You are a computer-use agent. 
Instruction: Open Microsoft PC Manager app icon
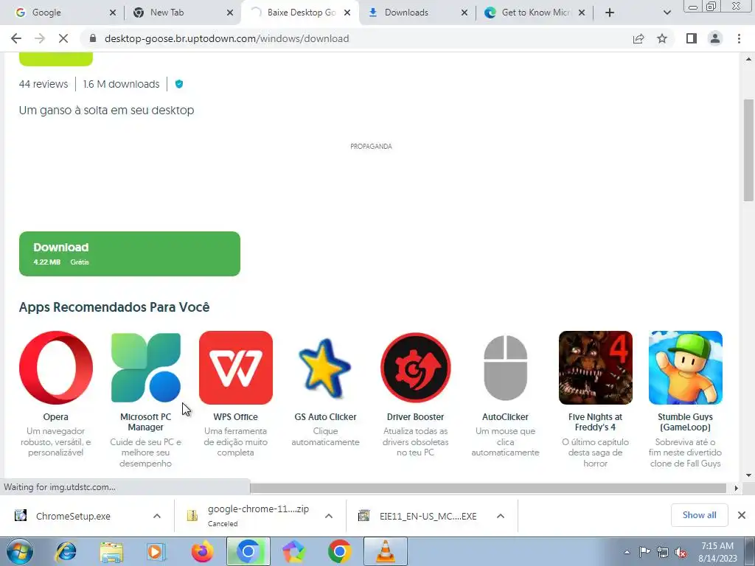(x=146, y=368)
